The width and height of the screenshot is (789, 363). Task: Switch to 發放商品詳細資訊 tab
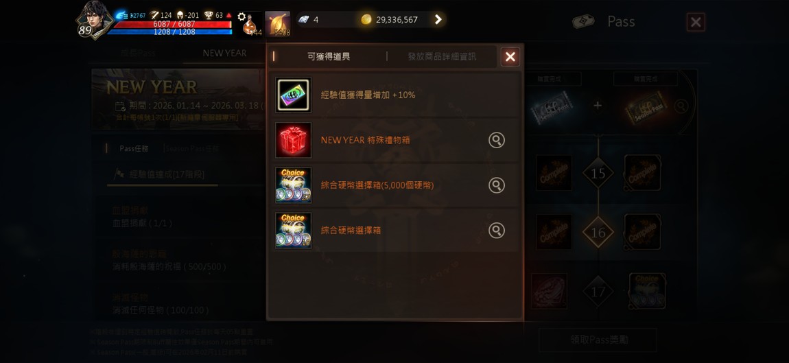tap(442, 56)
